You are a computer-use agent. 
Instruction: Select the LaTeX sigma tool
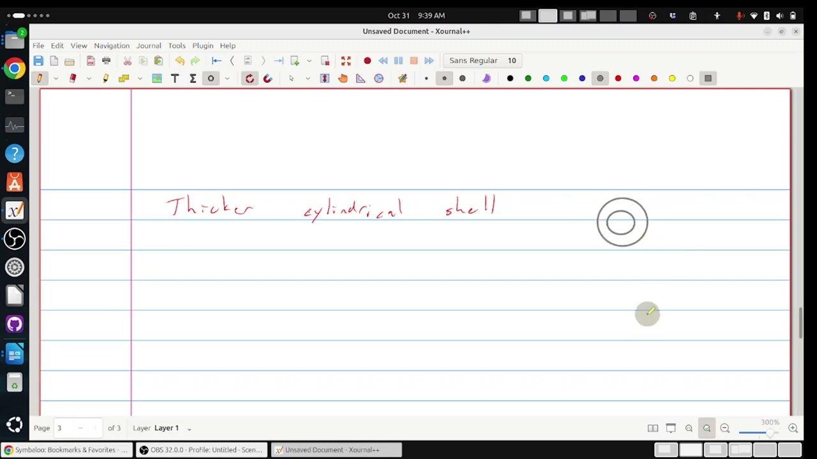193,78
